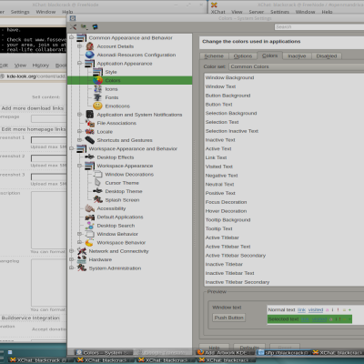Click the Workspace Behavior icon
The width and height of the screenshot is (364, 364).
click(x=90, y=242)
